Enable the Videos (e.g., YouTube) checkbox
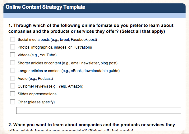This screenshot has width=189, height=134. [x=12, y=55]
